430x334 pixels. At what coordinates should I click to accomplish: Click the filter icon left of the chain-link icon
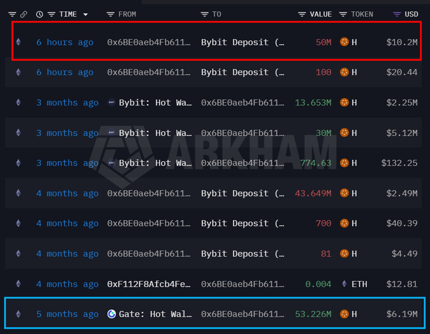(x=12, y=14)
